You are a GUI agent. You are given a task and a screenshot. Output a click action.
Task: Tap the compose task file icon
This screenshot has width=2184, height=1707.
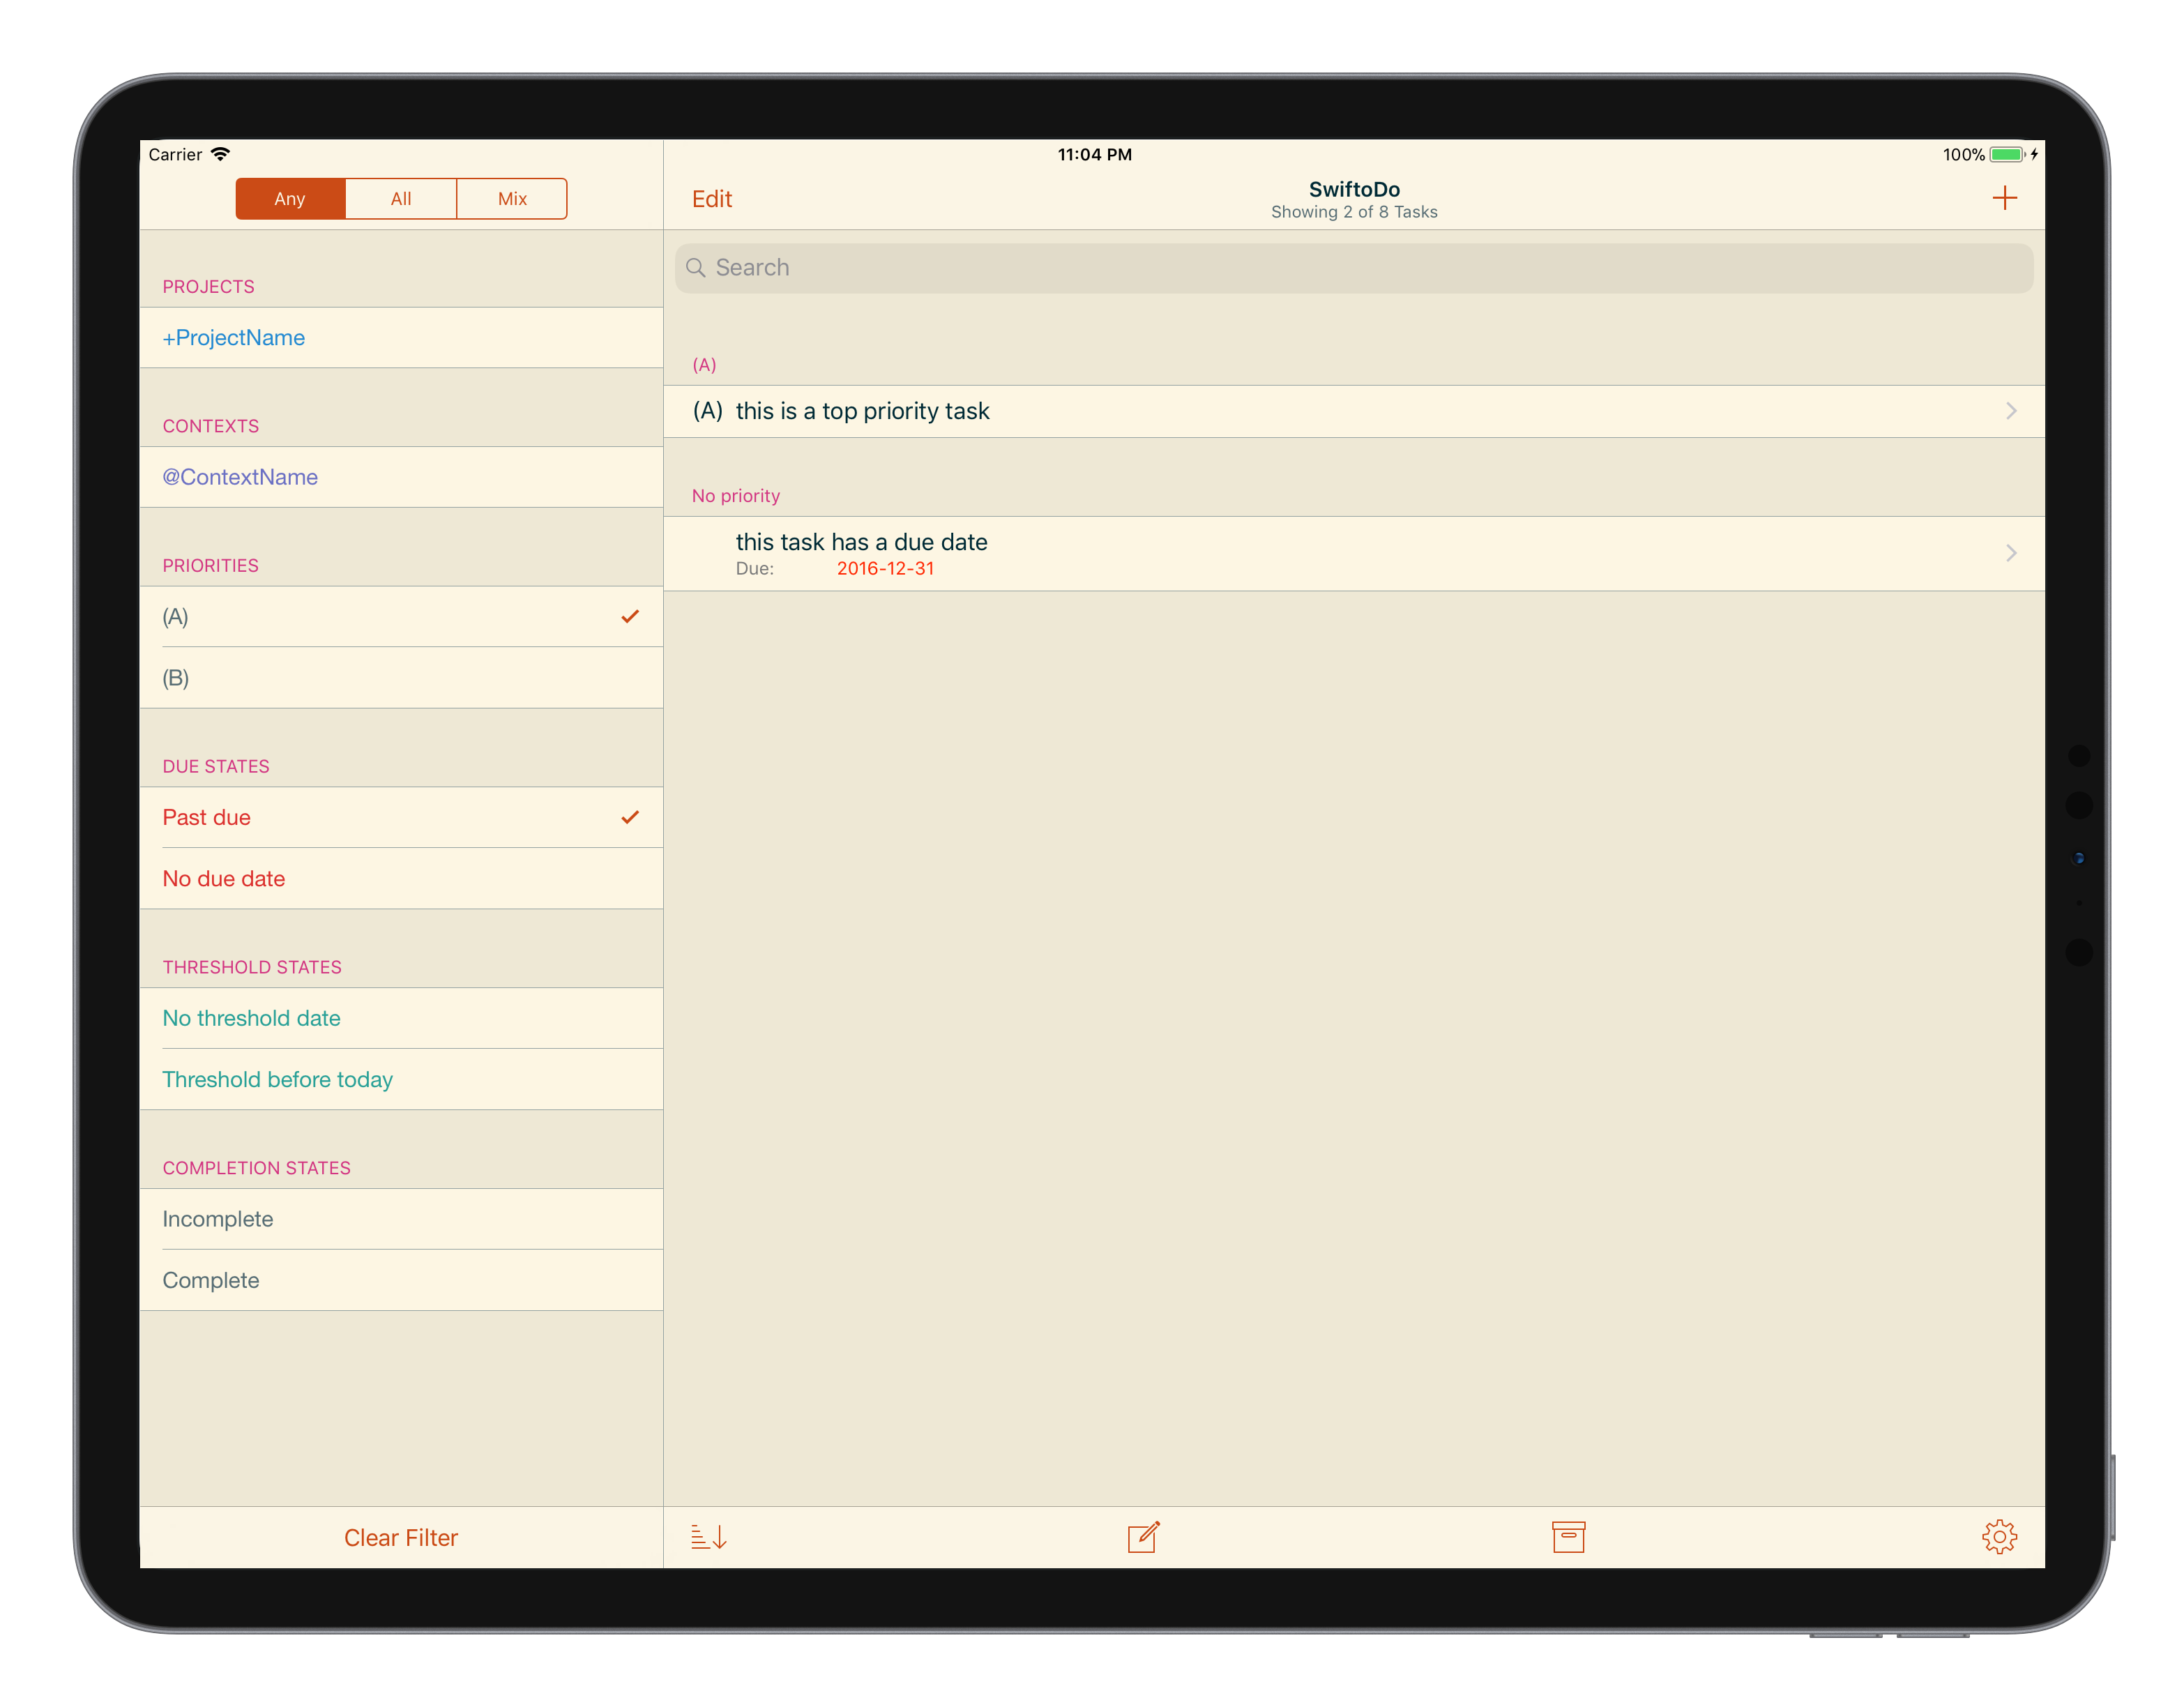(1143, 1537)
